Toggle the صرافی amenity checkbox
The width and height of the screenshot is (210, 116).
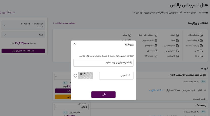coord(130,35)
